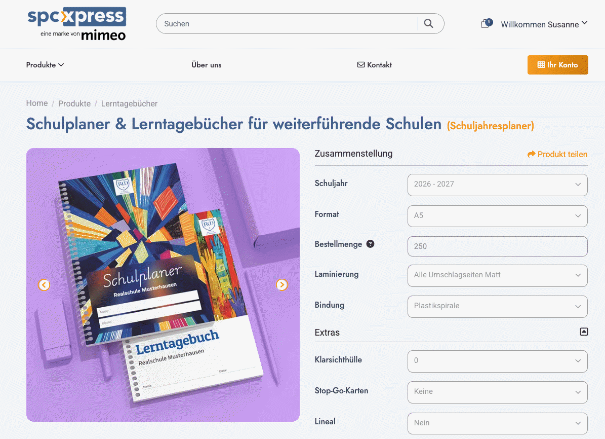Viewport: 605px width, 439px height.
Task: Open the Kontakt page
Action: pyautogui.click(x=374, y=65)
